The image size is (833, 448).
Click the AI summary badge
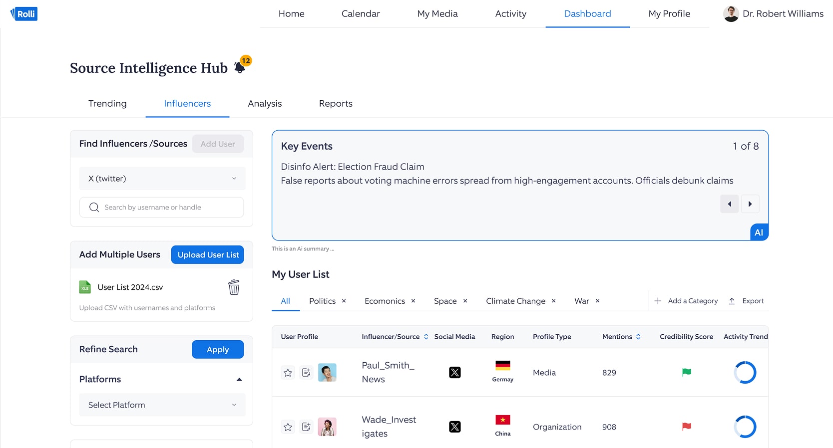(x=759, y=232)
